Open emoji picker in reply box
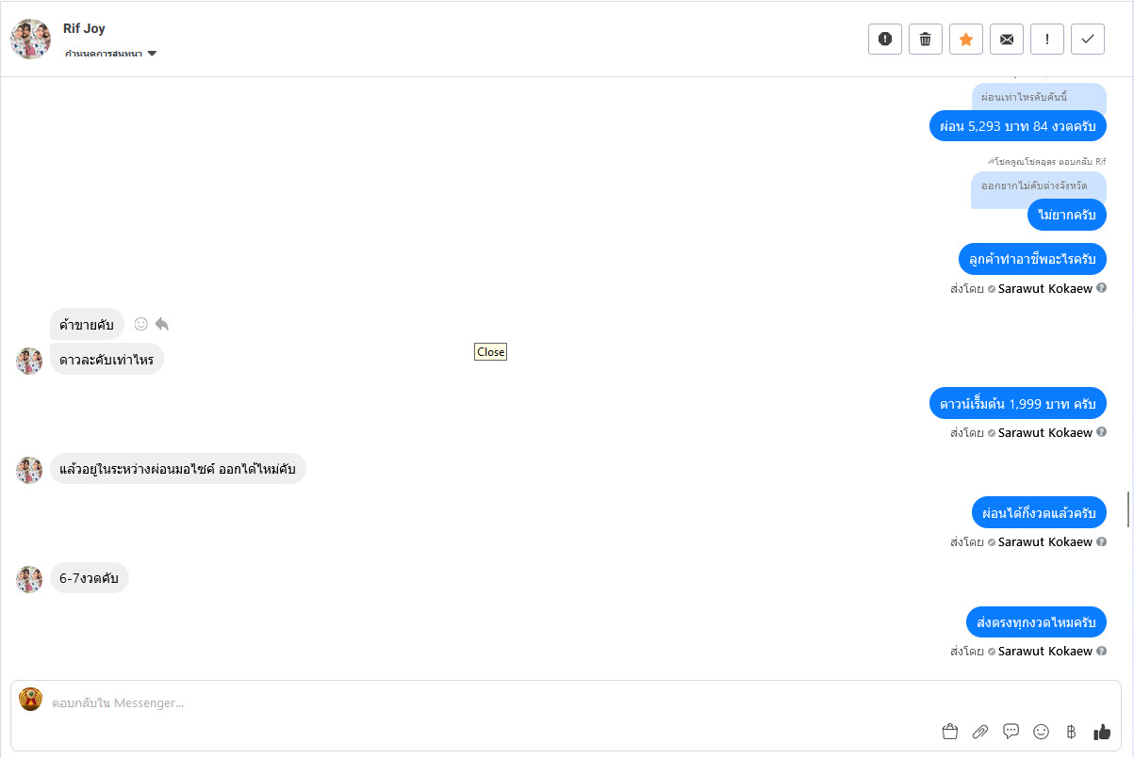1134x758 pixels. click(1041, 732)
